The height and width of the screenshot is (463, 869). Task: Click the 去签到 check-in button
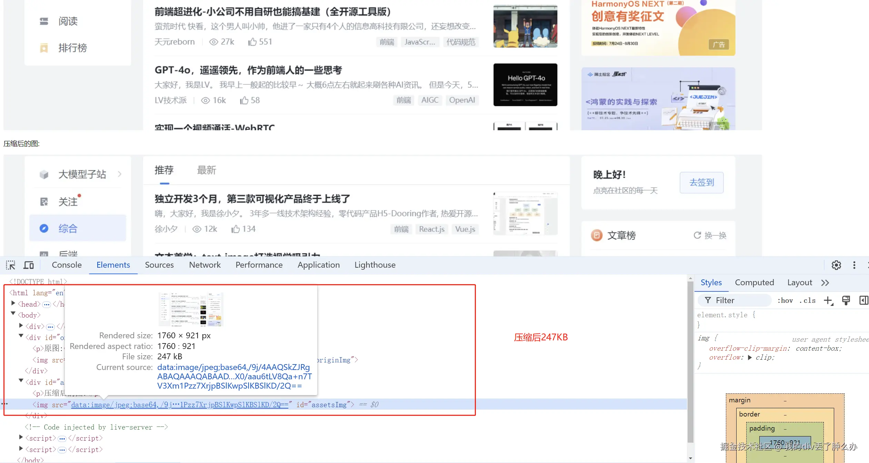click(x=701, y=182)
